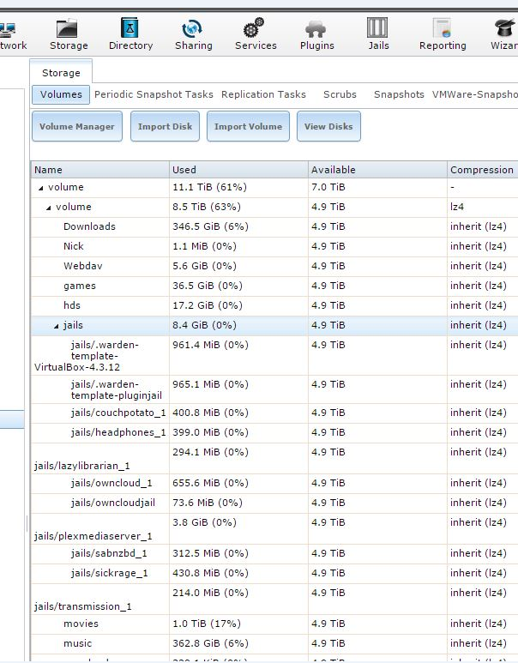Open Periodic Snapshot Tasks tab
The height and width of the screenshot is (663, 518).
pos(154,94)
